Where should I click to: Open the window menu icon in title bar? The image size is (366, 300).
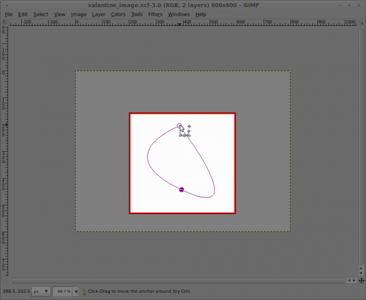pyautogui.click(x=7, y=5)
